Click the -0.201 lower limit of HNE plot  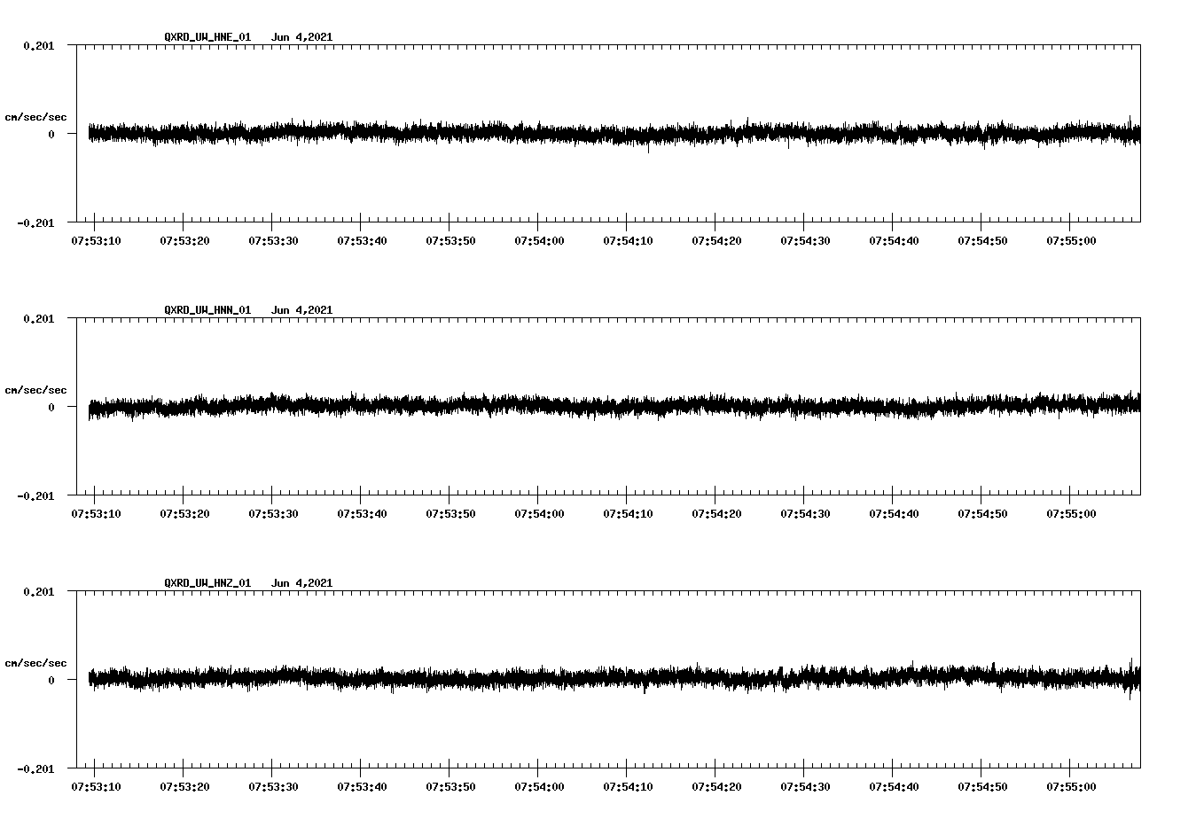point(35,222)
